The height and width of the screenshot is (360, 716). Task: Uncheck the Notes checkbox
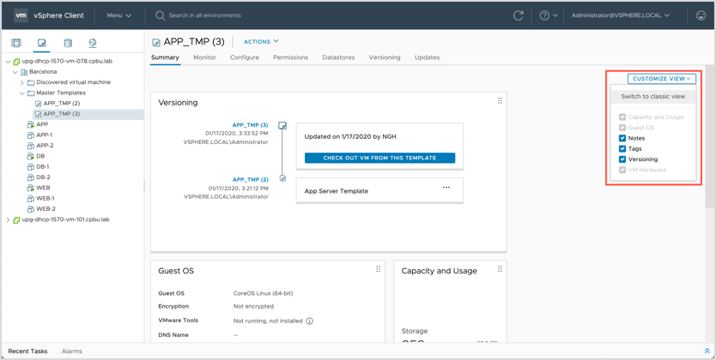tap(622, 138)
